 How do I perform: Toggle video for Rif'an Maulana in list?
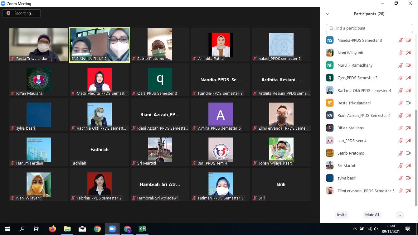(408, 128)
